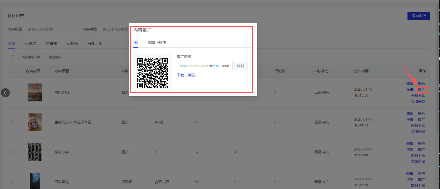Screen dimensions: 440x189
Task: Click the 添加内容 button
Action: (x=418, y=16)
